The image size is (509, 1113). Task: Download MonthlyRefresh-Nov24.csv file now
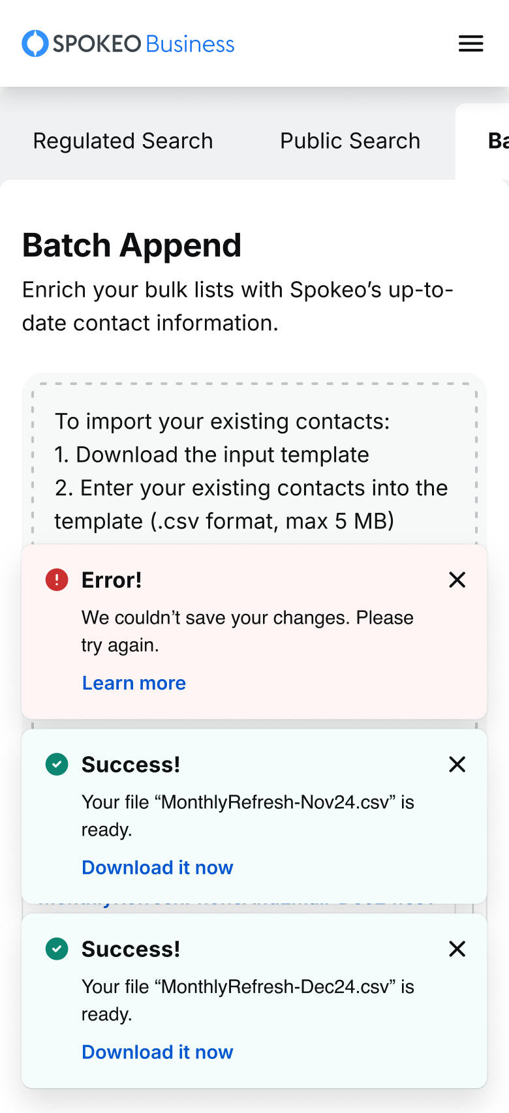(157, 868)
